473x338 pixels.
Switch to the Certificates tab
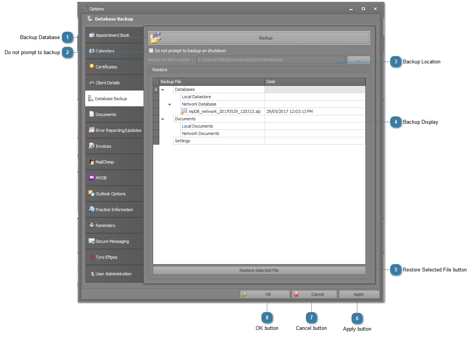point(114,67)
